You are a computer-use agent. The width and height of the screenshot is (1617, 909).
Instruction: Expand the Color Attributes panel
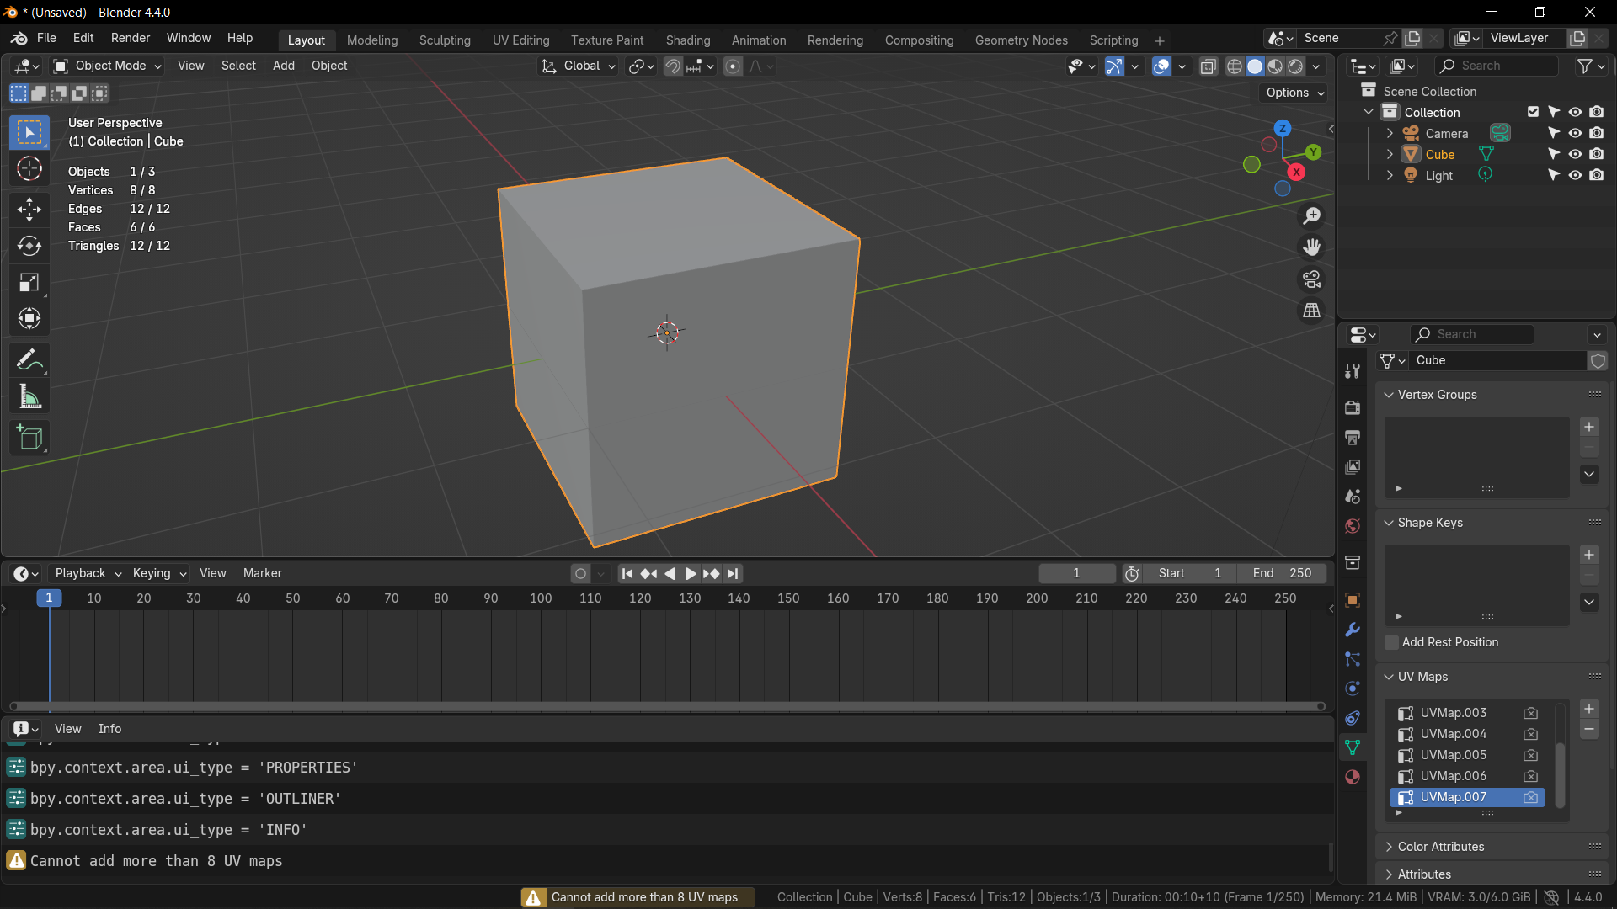[1389, 847]
